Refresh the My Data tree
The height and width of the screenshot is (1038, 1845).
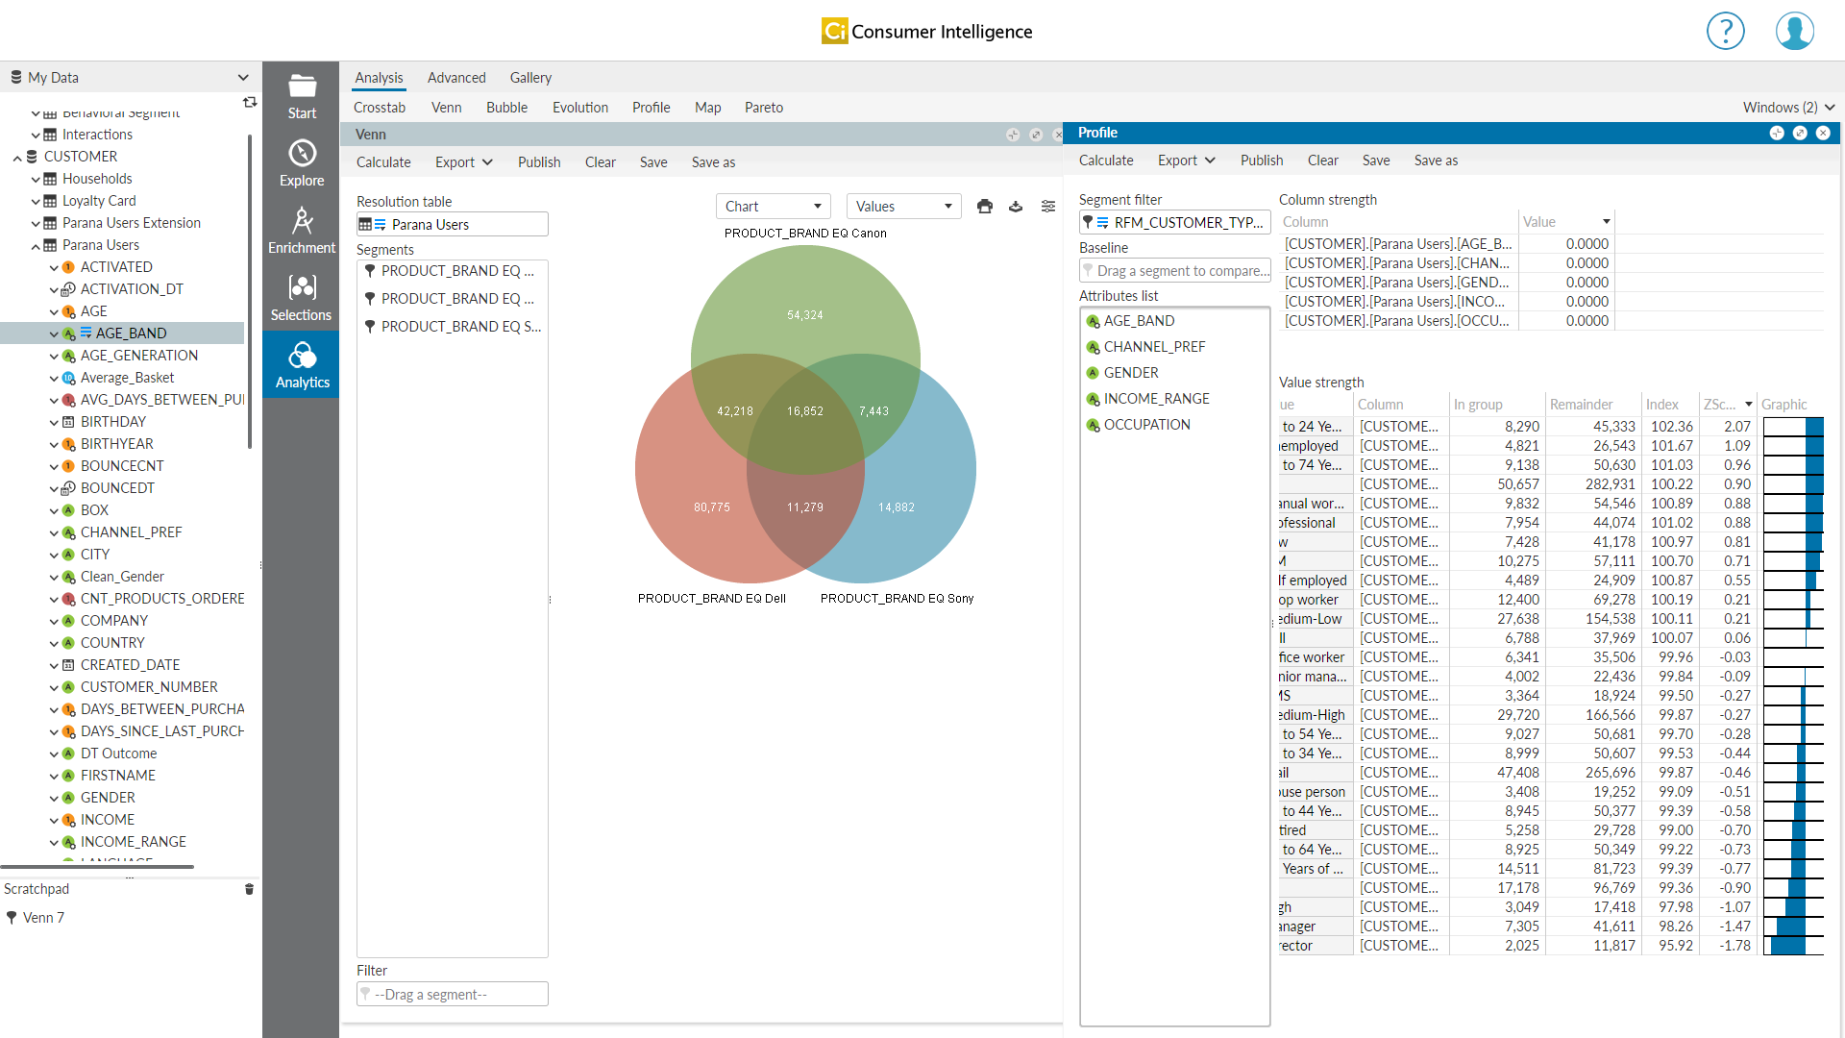click(x=250, y=102)
